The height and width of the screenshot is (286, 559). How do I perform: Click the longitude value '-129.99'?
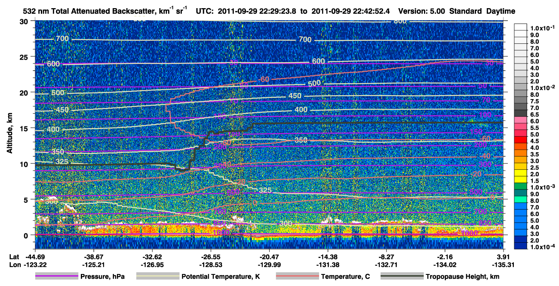click(270, 264)
